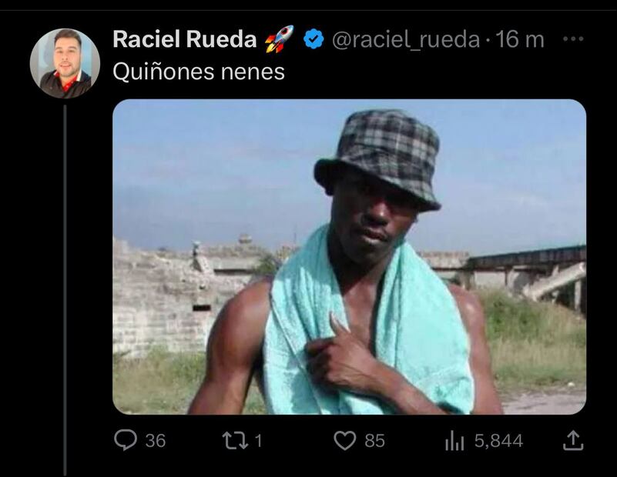Click the thread connector line below avatar
This screenshot has width=617, height=477.
(65, 290)
